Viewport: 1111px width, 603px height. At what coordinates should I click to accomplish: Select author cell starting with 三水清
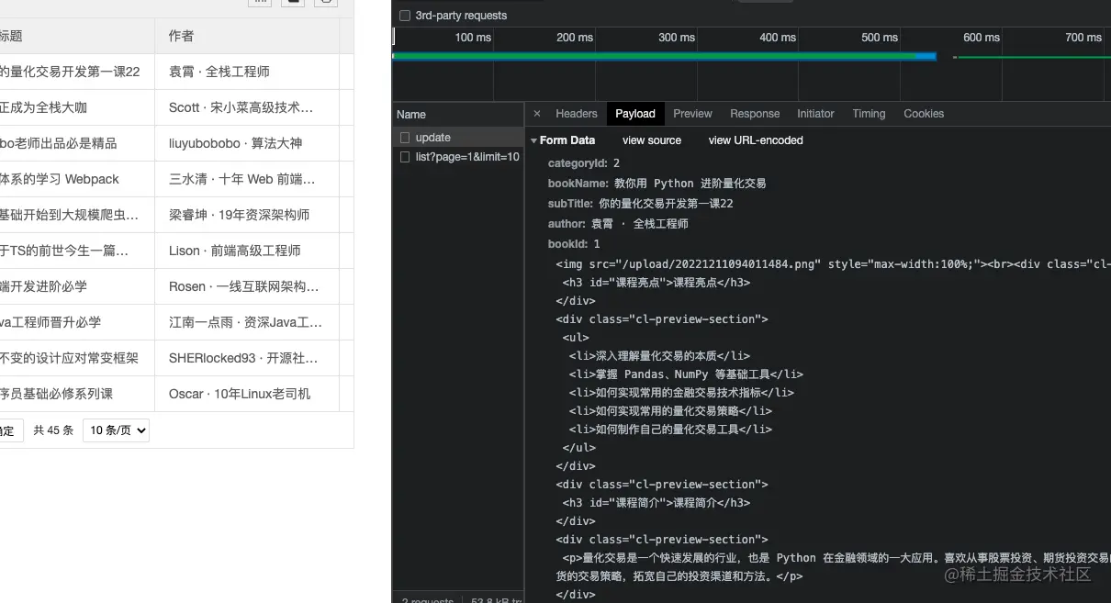click(x=247, y=179)
